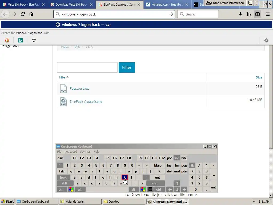Click the INDEX breadcrumb link
The width and height of the screenshot is (273, 205).
click(x=65, y=47)
